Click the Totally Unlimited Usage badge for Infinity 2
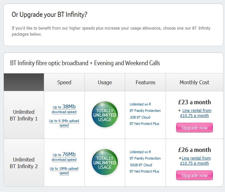This screenshot has height=192, width=225. (x=105, y=162)
